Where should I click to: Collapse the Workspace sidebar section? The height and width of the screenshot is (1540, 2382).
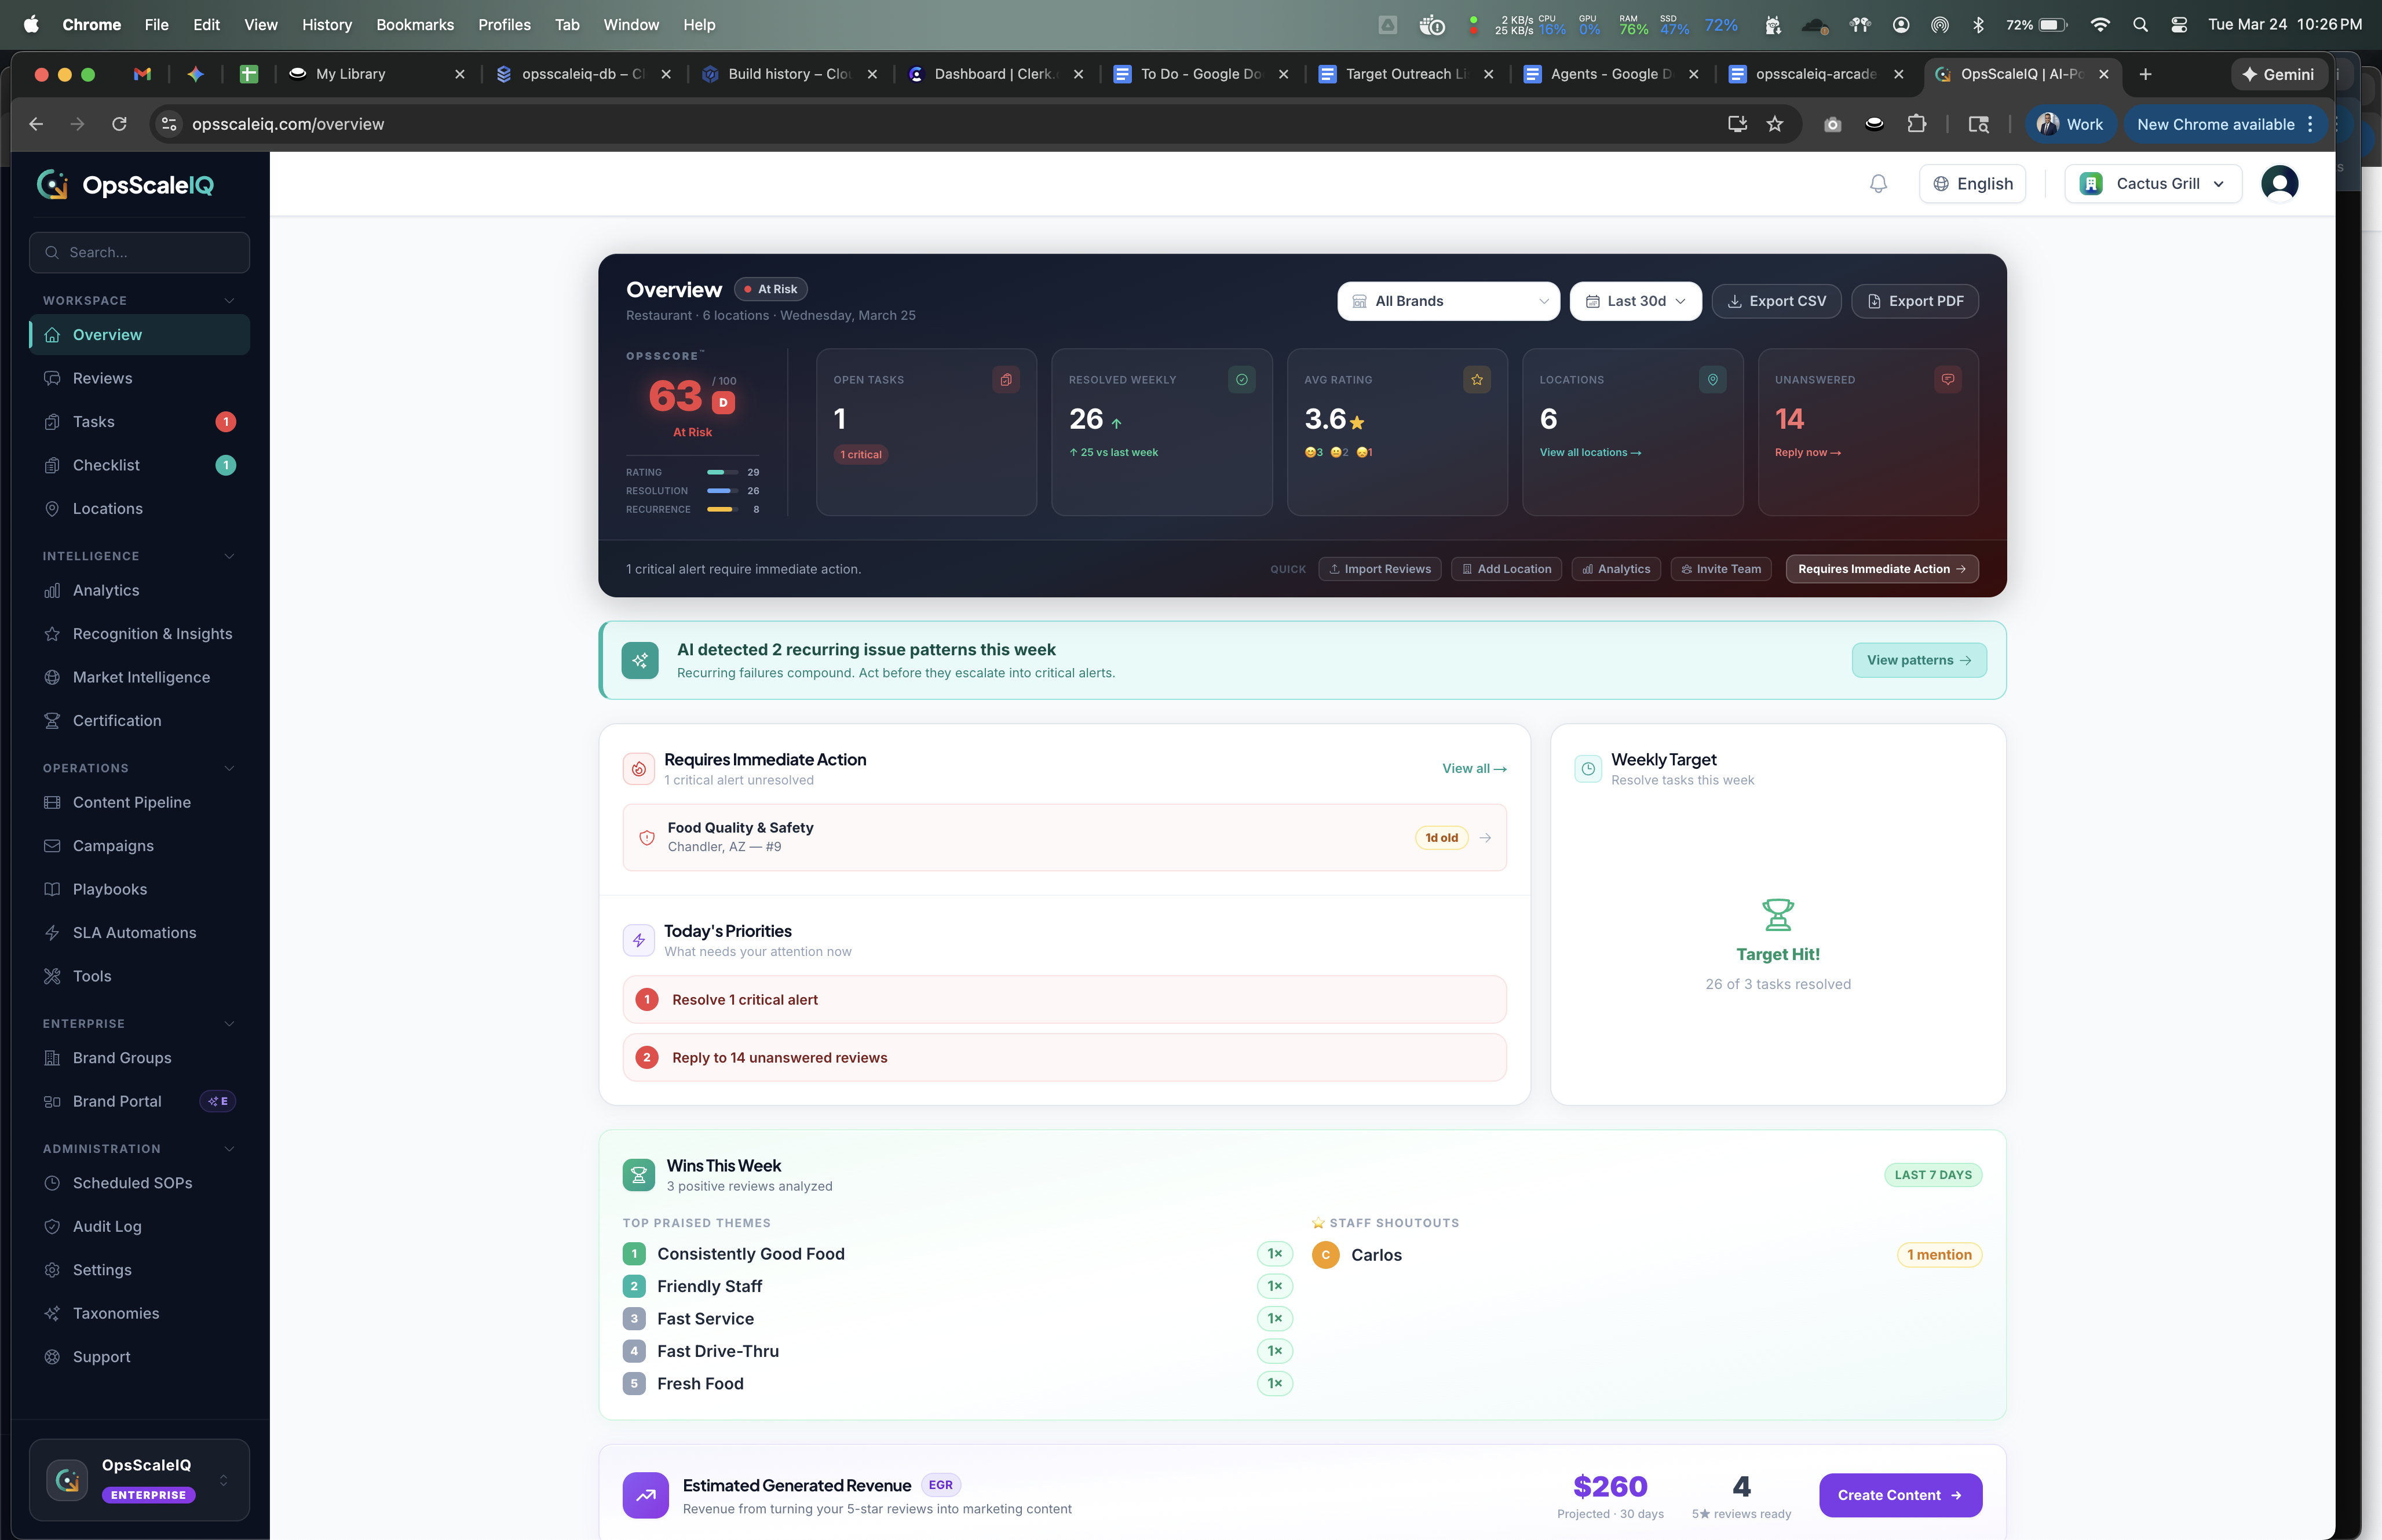[x=229, y=301]
